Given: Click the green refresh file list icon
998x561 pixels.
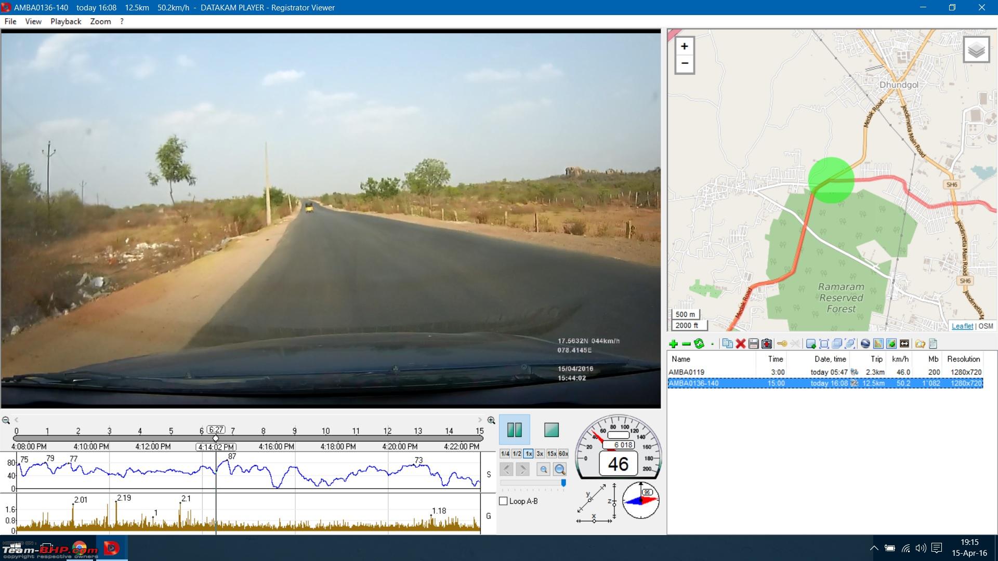Looking at the screenshot, I should click(x=699, y=344).
